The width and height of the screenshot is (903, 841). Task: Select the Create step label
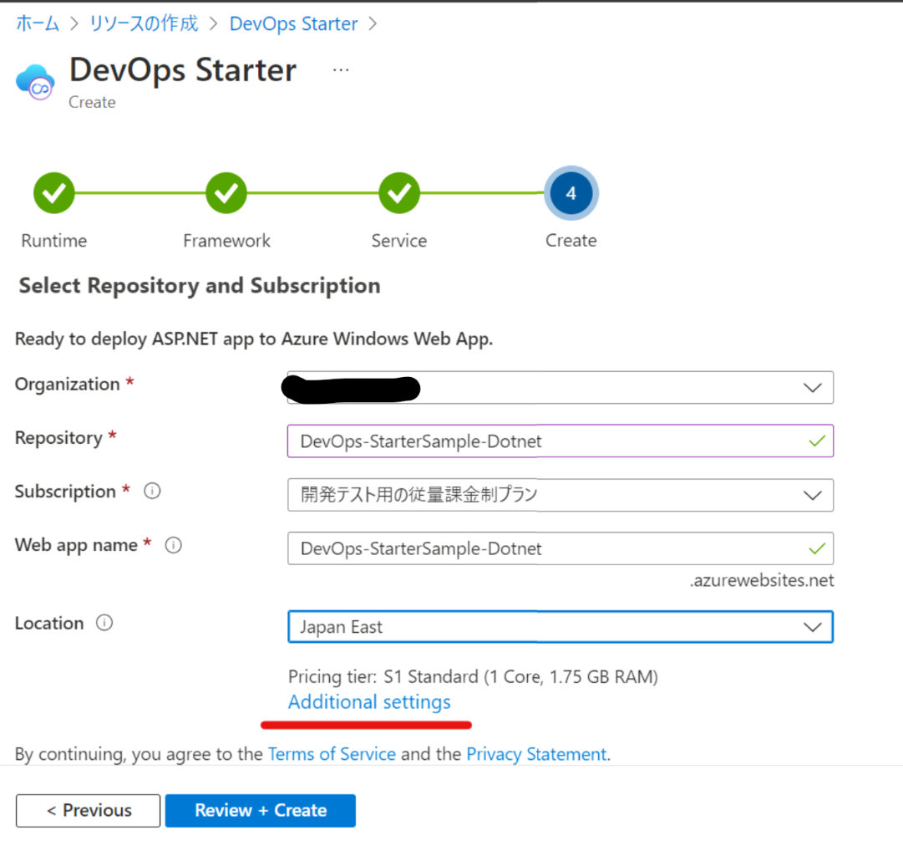pos(571,241)
